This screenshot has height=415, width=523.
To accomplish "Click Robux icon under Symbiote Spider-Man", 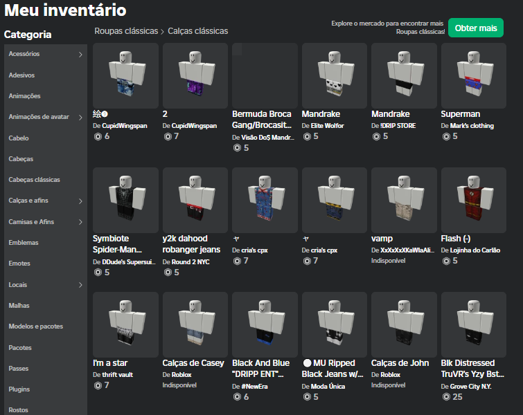I will [98, 273].
